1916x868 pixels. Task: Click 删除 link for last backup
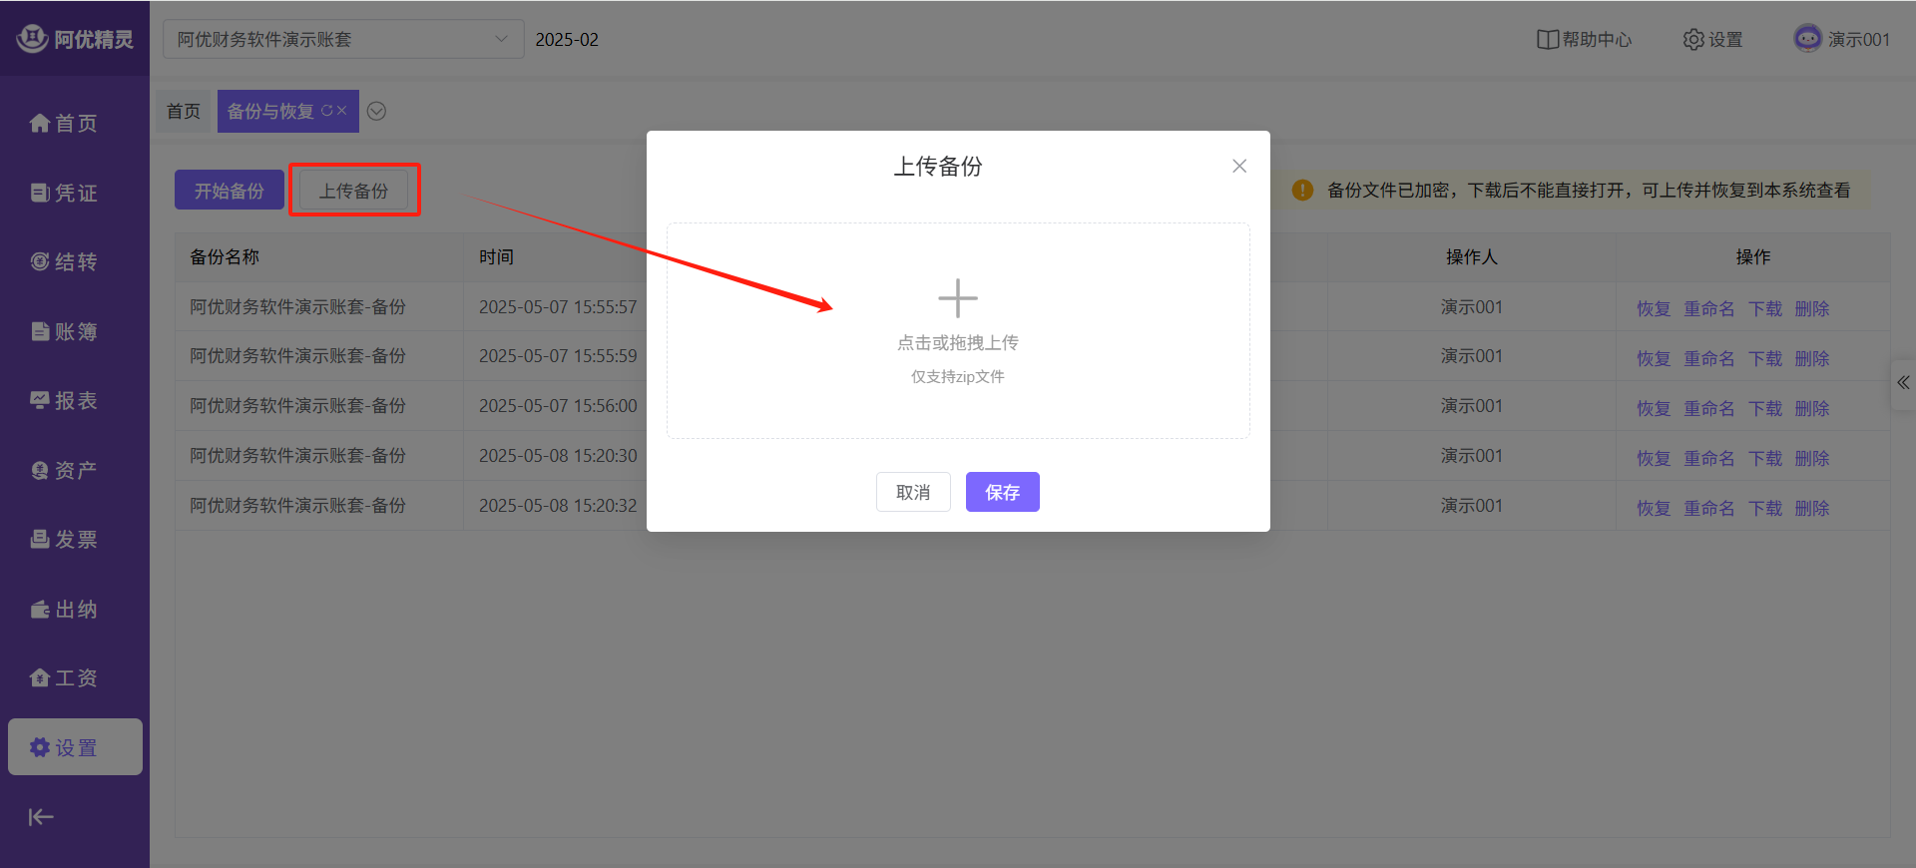click(1811, 509)
